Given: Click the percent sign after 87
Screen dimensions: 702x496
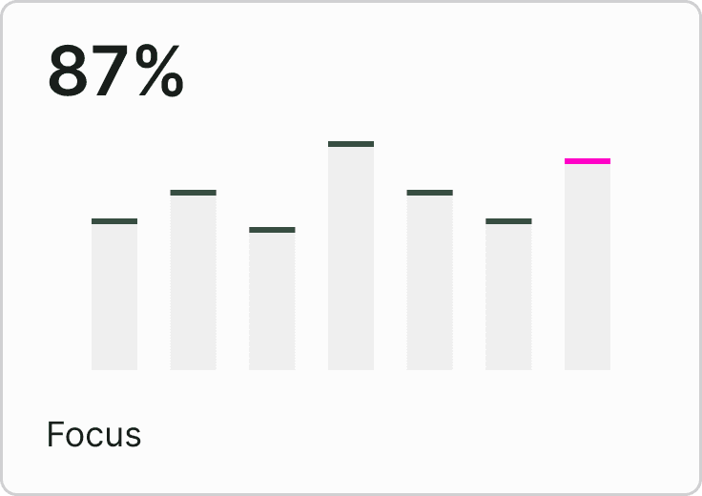Looking at the screenshot, I should (159, 71).
